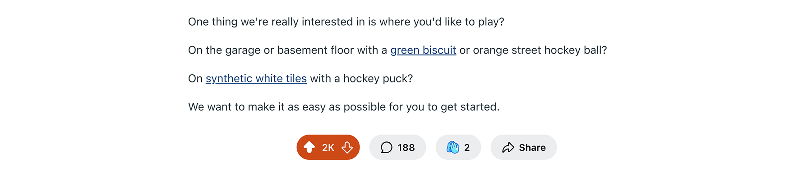This screenshot has height=172, width=785.
Task: Open the synthetic white tiles link
Action: [x=256, y=78]
